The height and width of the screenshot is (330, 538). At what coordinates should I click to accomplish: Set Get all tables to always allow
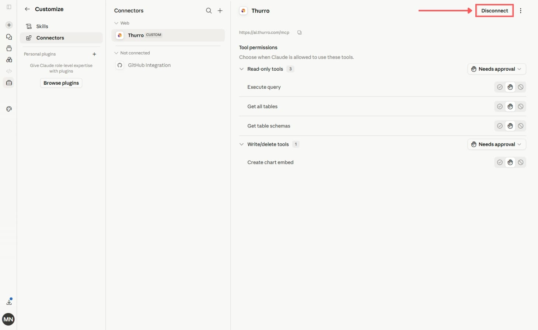500,106
